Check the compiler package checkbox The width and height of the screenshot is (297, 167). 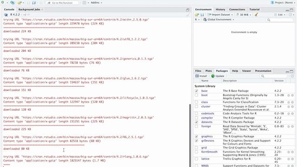[x=196, y=118]
